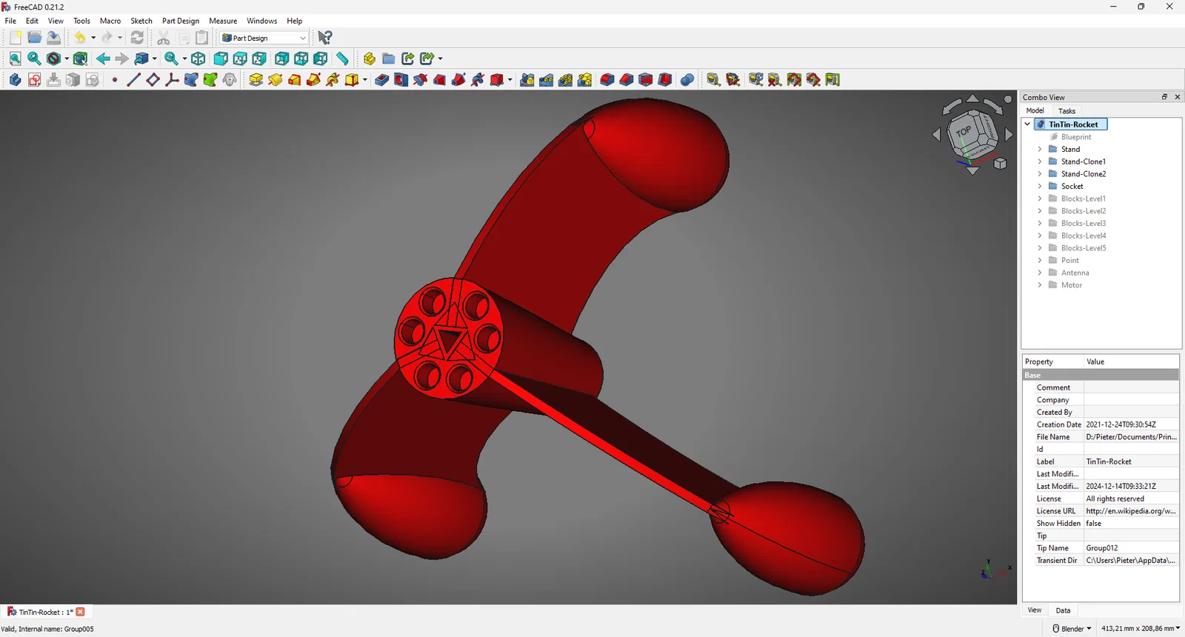The image size is (1185, 637).
Task: Select the Hole tool
Action: coord(401,80)
